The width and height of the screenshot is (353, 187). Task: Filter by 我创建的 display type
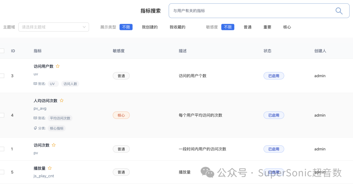coord(150,27)
